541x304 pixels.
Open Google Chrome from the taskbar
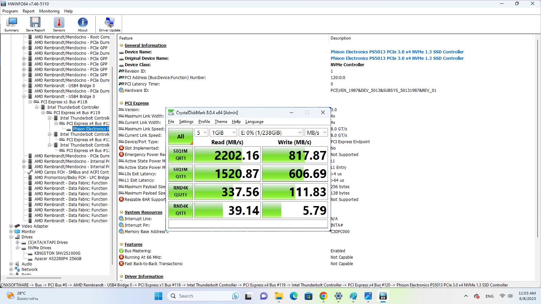pyautogui.click(x=323, y=296)
